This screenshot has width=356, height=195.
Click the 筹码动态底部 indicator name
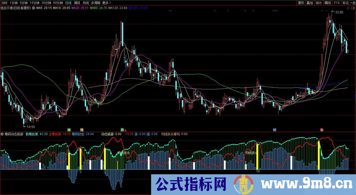[14, 134]
